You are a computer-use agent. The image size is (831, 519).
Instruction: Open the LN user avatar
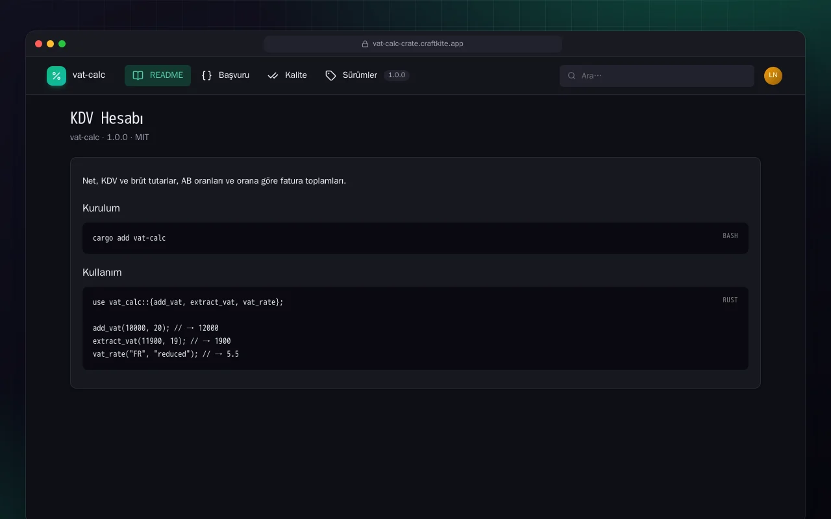click(773, 76)
